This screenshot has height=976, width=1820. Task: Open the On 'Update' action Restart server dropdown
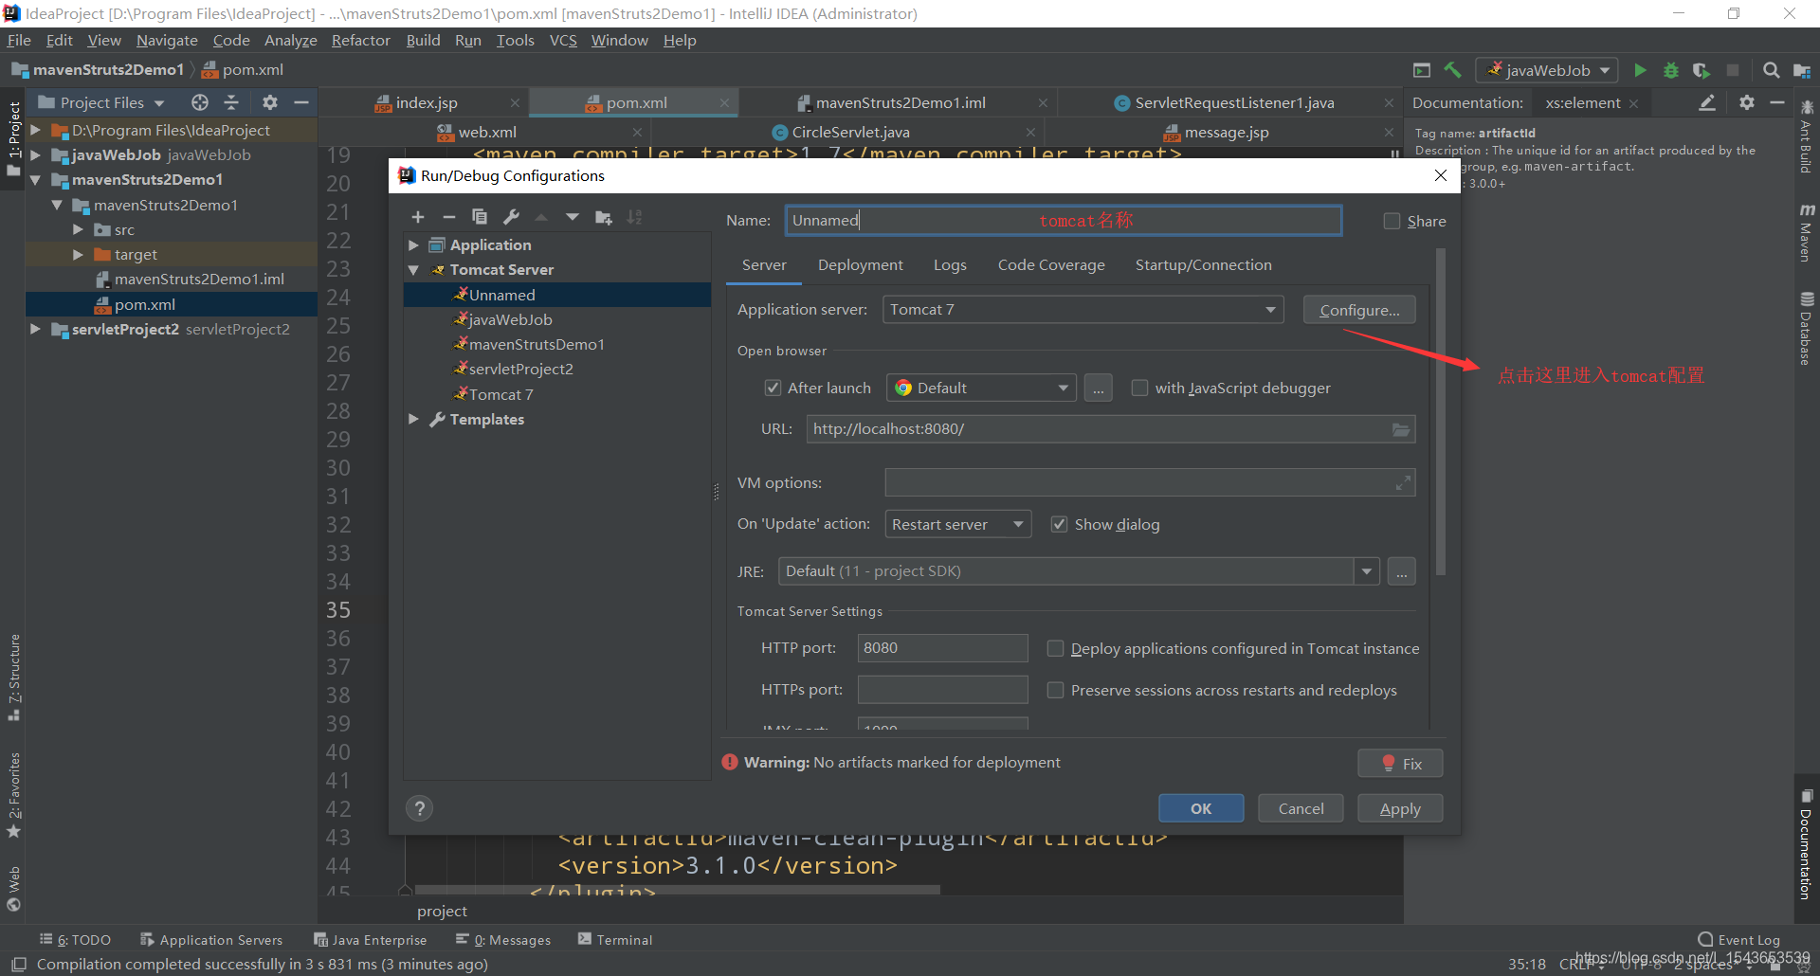click(958, 524)
